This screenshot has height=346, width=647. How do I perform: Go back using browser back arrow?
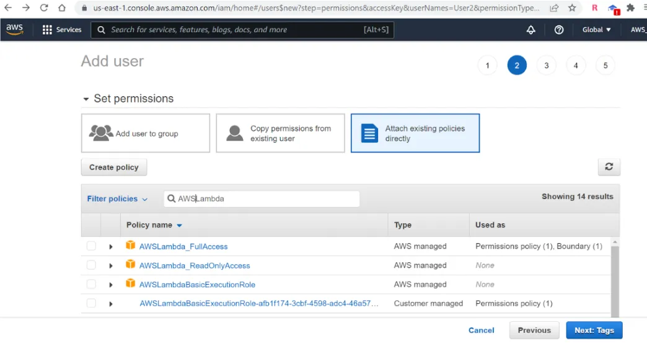8,7
